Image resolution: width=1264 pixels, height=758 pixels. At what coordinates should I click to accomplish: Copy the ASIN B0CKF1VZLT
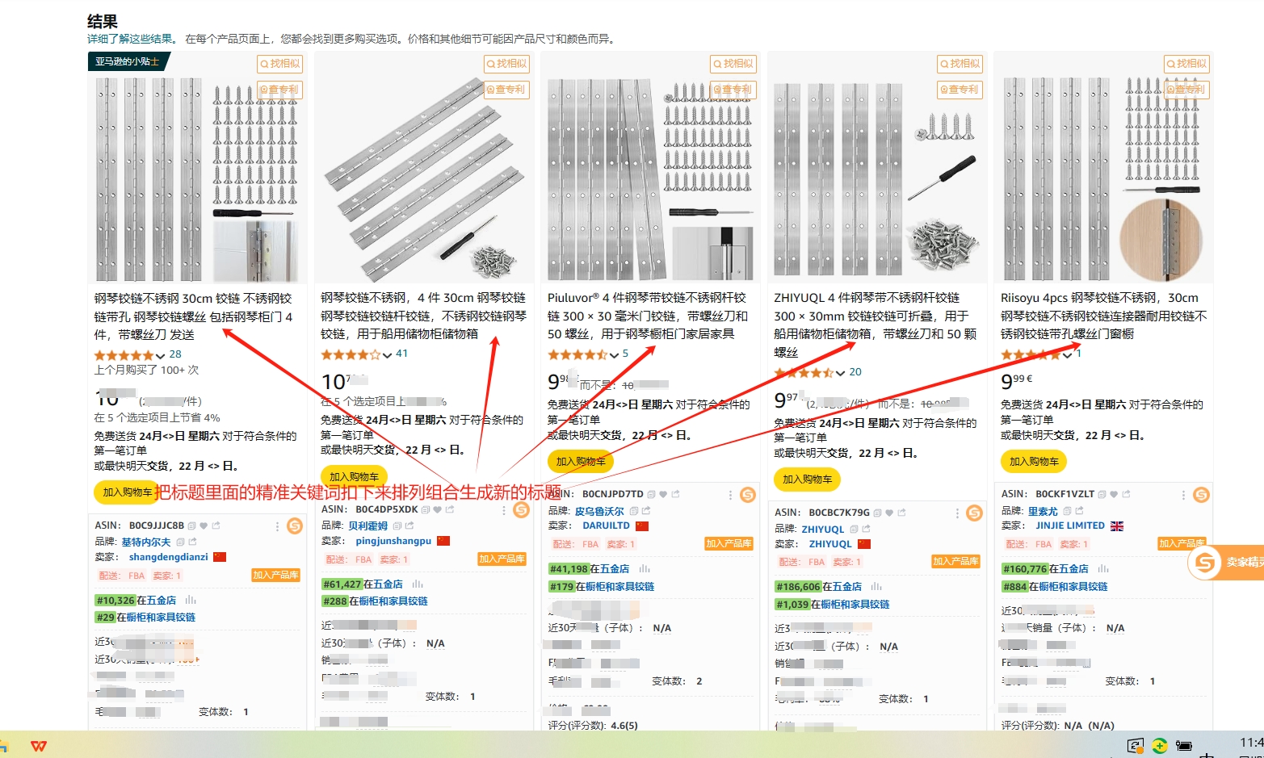(x=1102, y=494)
